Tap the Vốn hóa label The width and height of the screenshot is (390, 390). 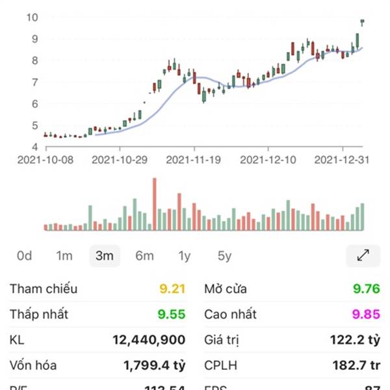coord(33,365)
